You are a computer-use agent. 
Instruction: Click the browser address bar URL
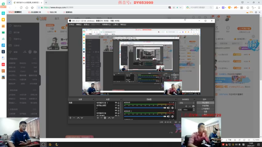coord(59,7)
